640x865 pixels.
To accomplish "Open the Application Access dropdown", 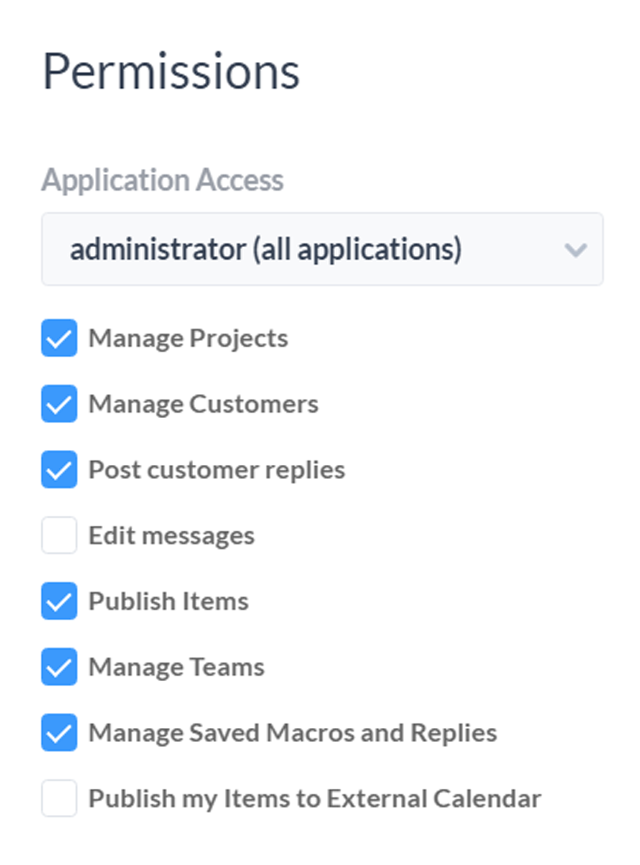I will 322,249.
